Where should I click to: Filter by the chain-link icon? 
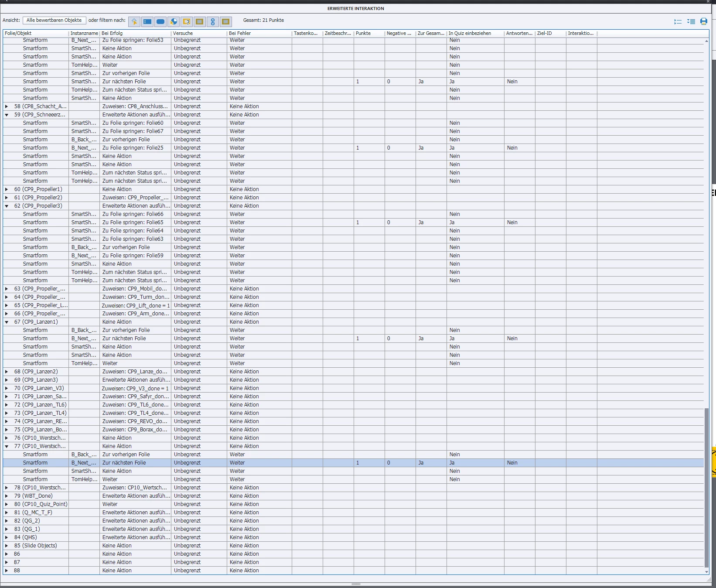[x=213, y=21]
